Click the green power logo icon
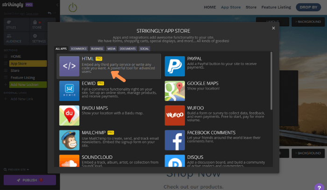This screenshot has height=190, width=327. [x=73, y=7]
